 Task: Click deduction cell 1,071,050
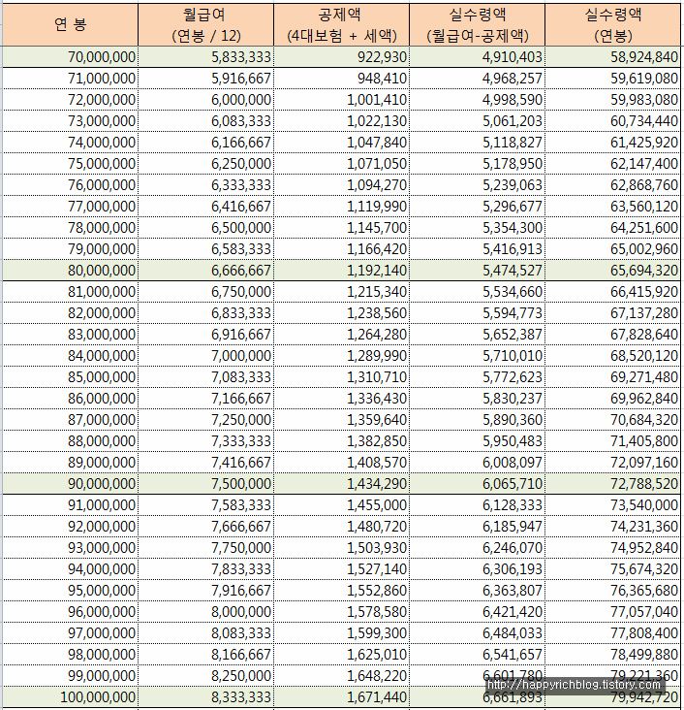coord(342,164)
